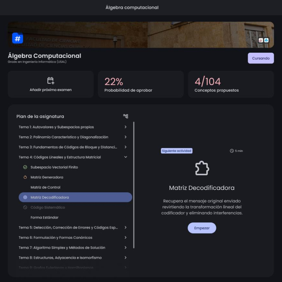Click the "5 min" duration text
Viewport: 282px width, 282px height.
click(239, 151)
